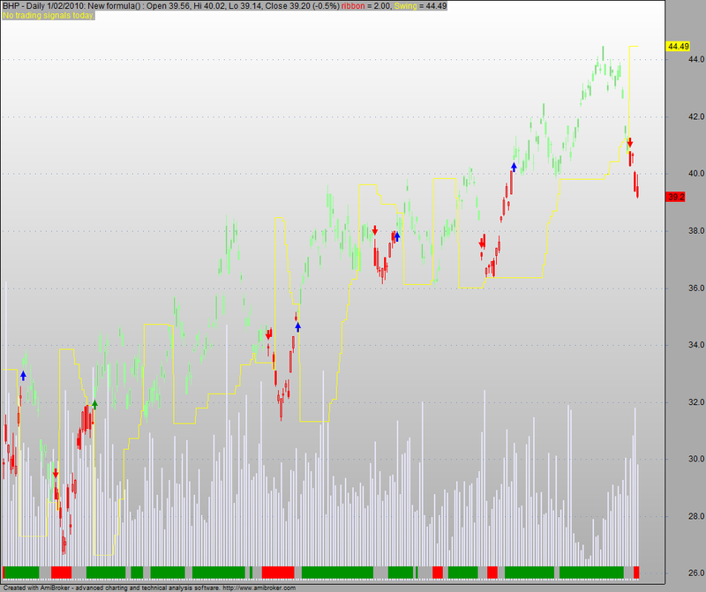Image resolution: width=706 pixels, height=592 pixels.
Task: Click the green up arrow signal marker
Action: [94, 404]
